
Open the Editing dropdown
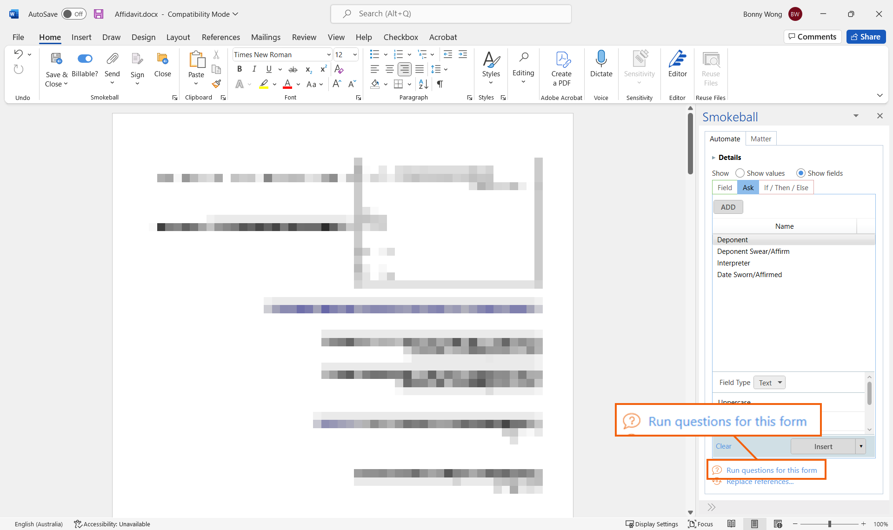[523, 82]
